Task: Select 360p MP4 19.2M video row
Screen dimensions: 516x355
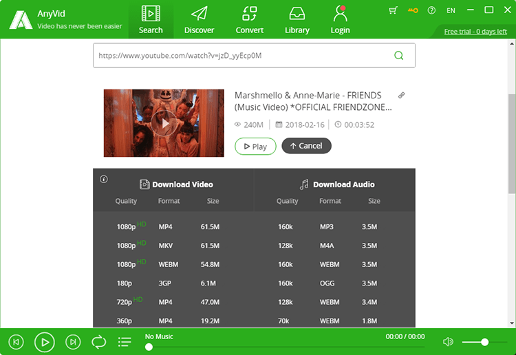Action: (173, 321)
